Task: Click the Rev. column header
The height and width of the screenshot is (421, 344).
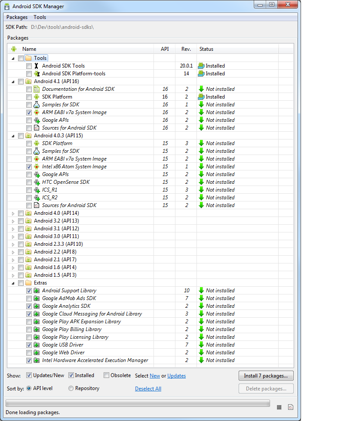Action: pyautogui.click(x=186, y=49)
